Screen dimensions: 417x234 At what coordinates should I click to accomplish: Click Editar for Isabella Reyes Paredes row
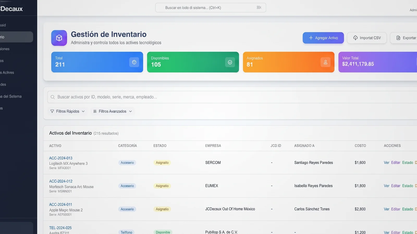(x=396, y=186)
